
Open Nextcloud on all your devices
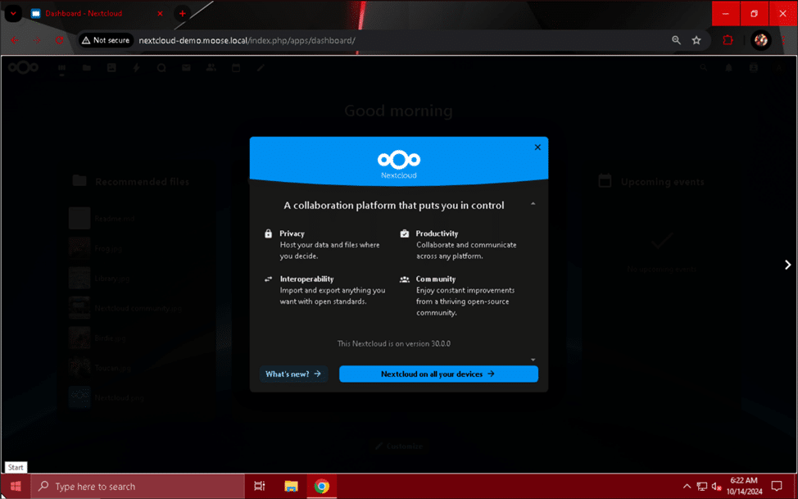(x=438, y=374)
